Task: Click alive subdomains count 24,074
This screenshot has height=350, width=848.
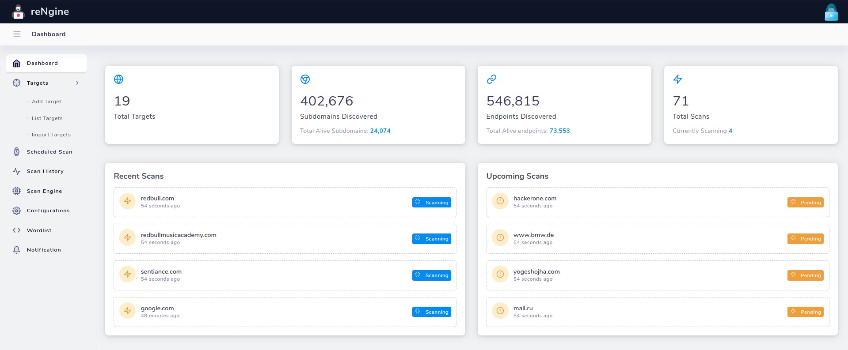Action: point(380,131)
